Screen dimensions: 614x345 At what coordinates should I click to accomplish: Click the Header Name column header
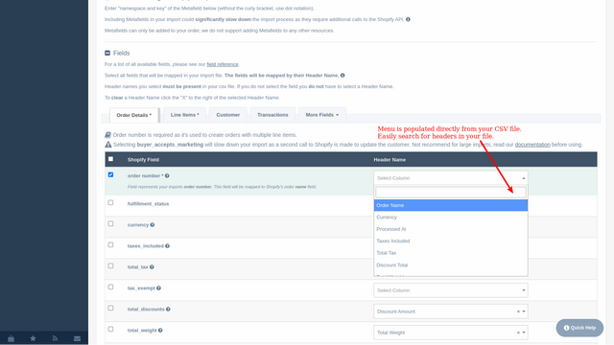tap(390, 160)
